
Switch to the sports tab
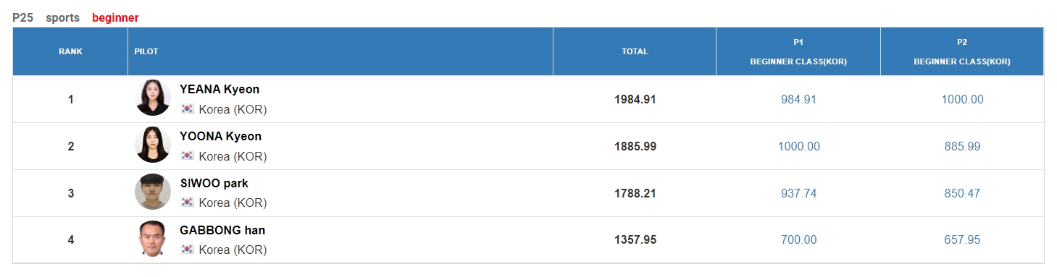63,17
